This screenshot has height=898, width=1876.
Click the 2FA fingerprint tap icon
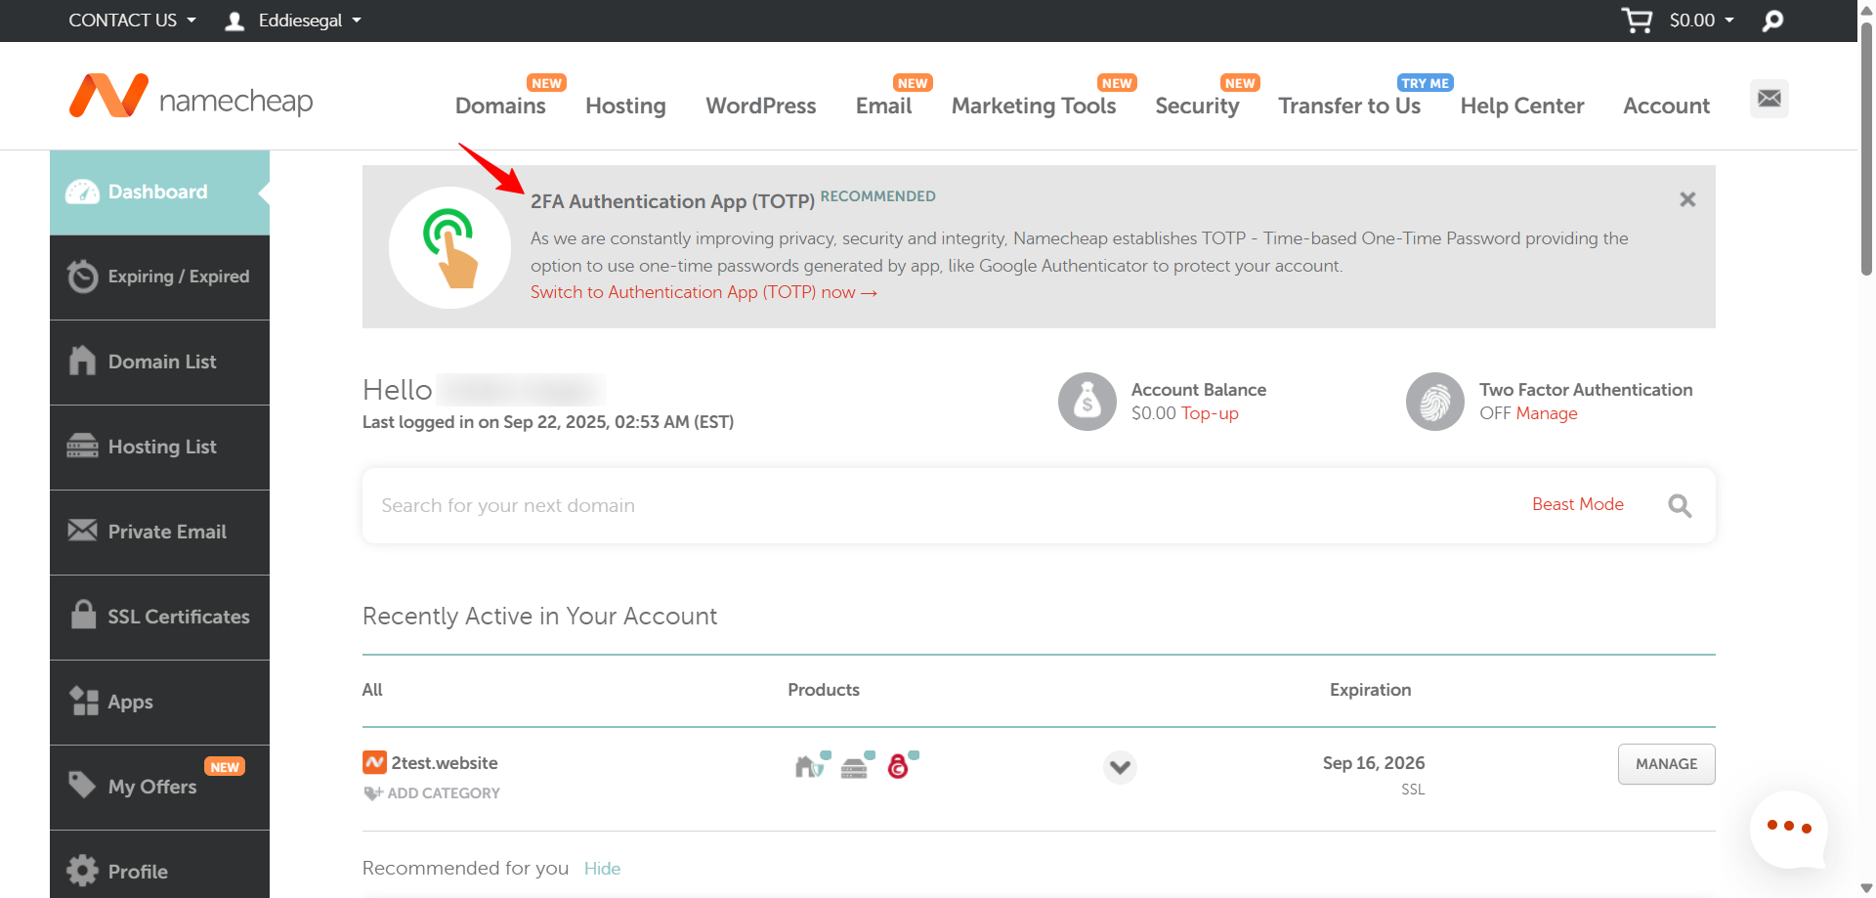pos(449,247)
